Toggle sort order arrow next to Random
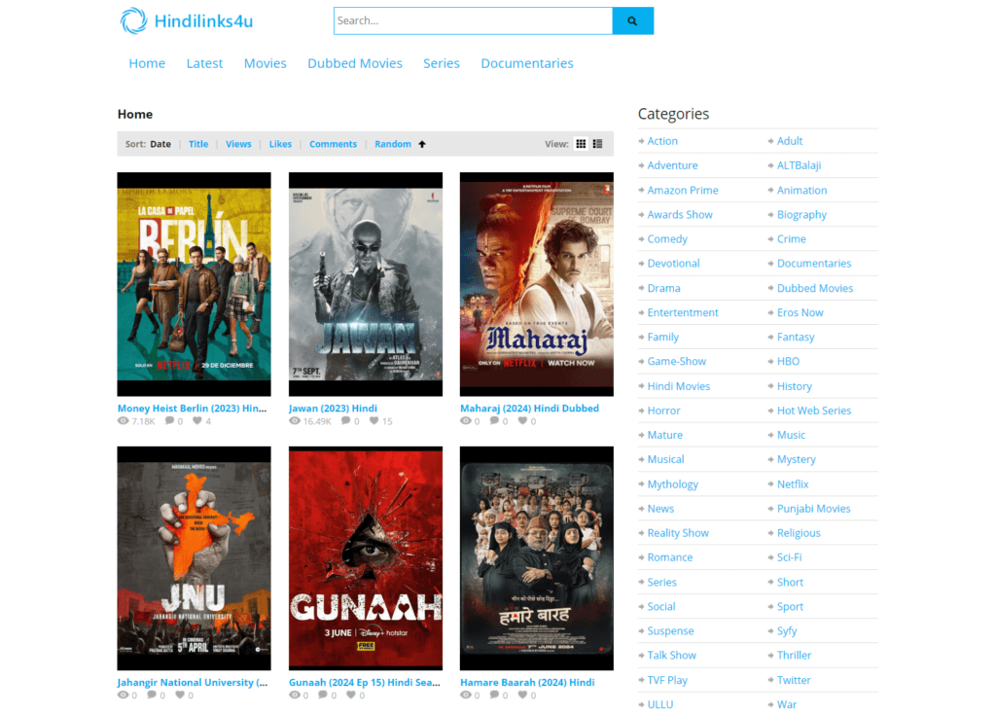 pyautogui.click(x=422, y=144)
